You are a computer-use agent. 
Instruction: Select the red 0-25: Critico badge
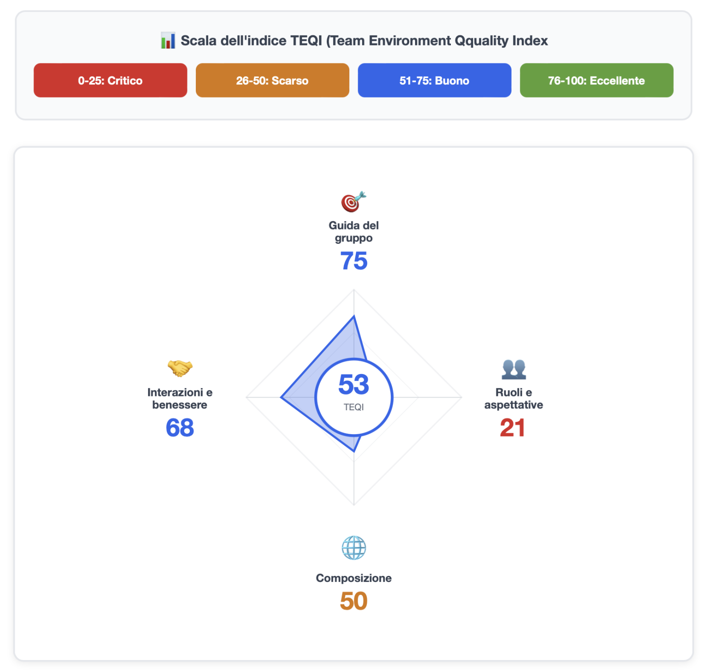[110, 80]
